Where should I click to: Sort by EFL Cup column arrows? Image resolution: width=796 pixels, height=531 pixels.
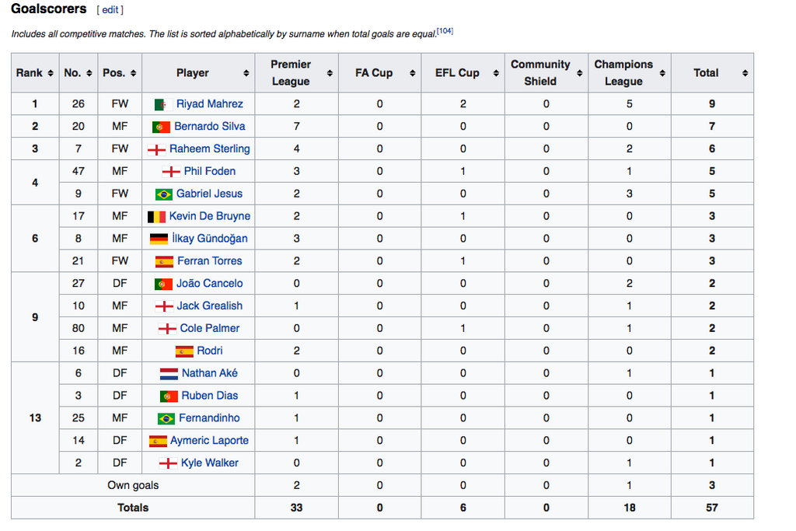coord(496,73)
